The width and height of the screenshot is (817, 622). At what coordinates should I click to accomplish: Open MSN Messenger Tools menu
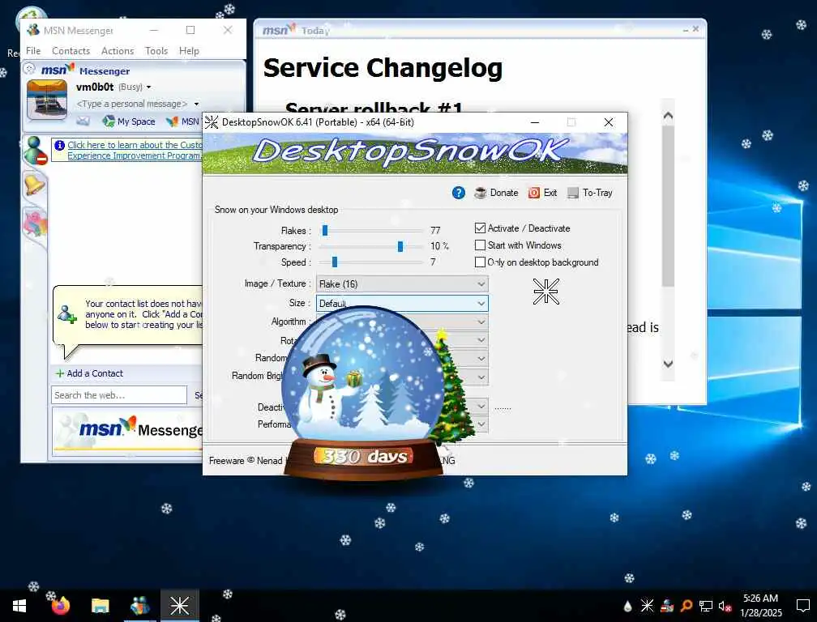point(156,50)
